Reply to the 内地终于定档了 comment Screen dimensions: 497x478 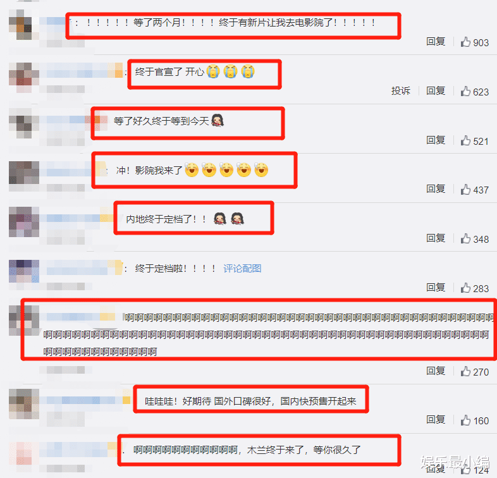(436, 238)
